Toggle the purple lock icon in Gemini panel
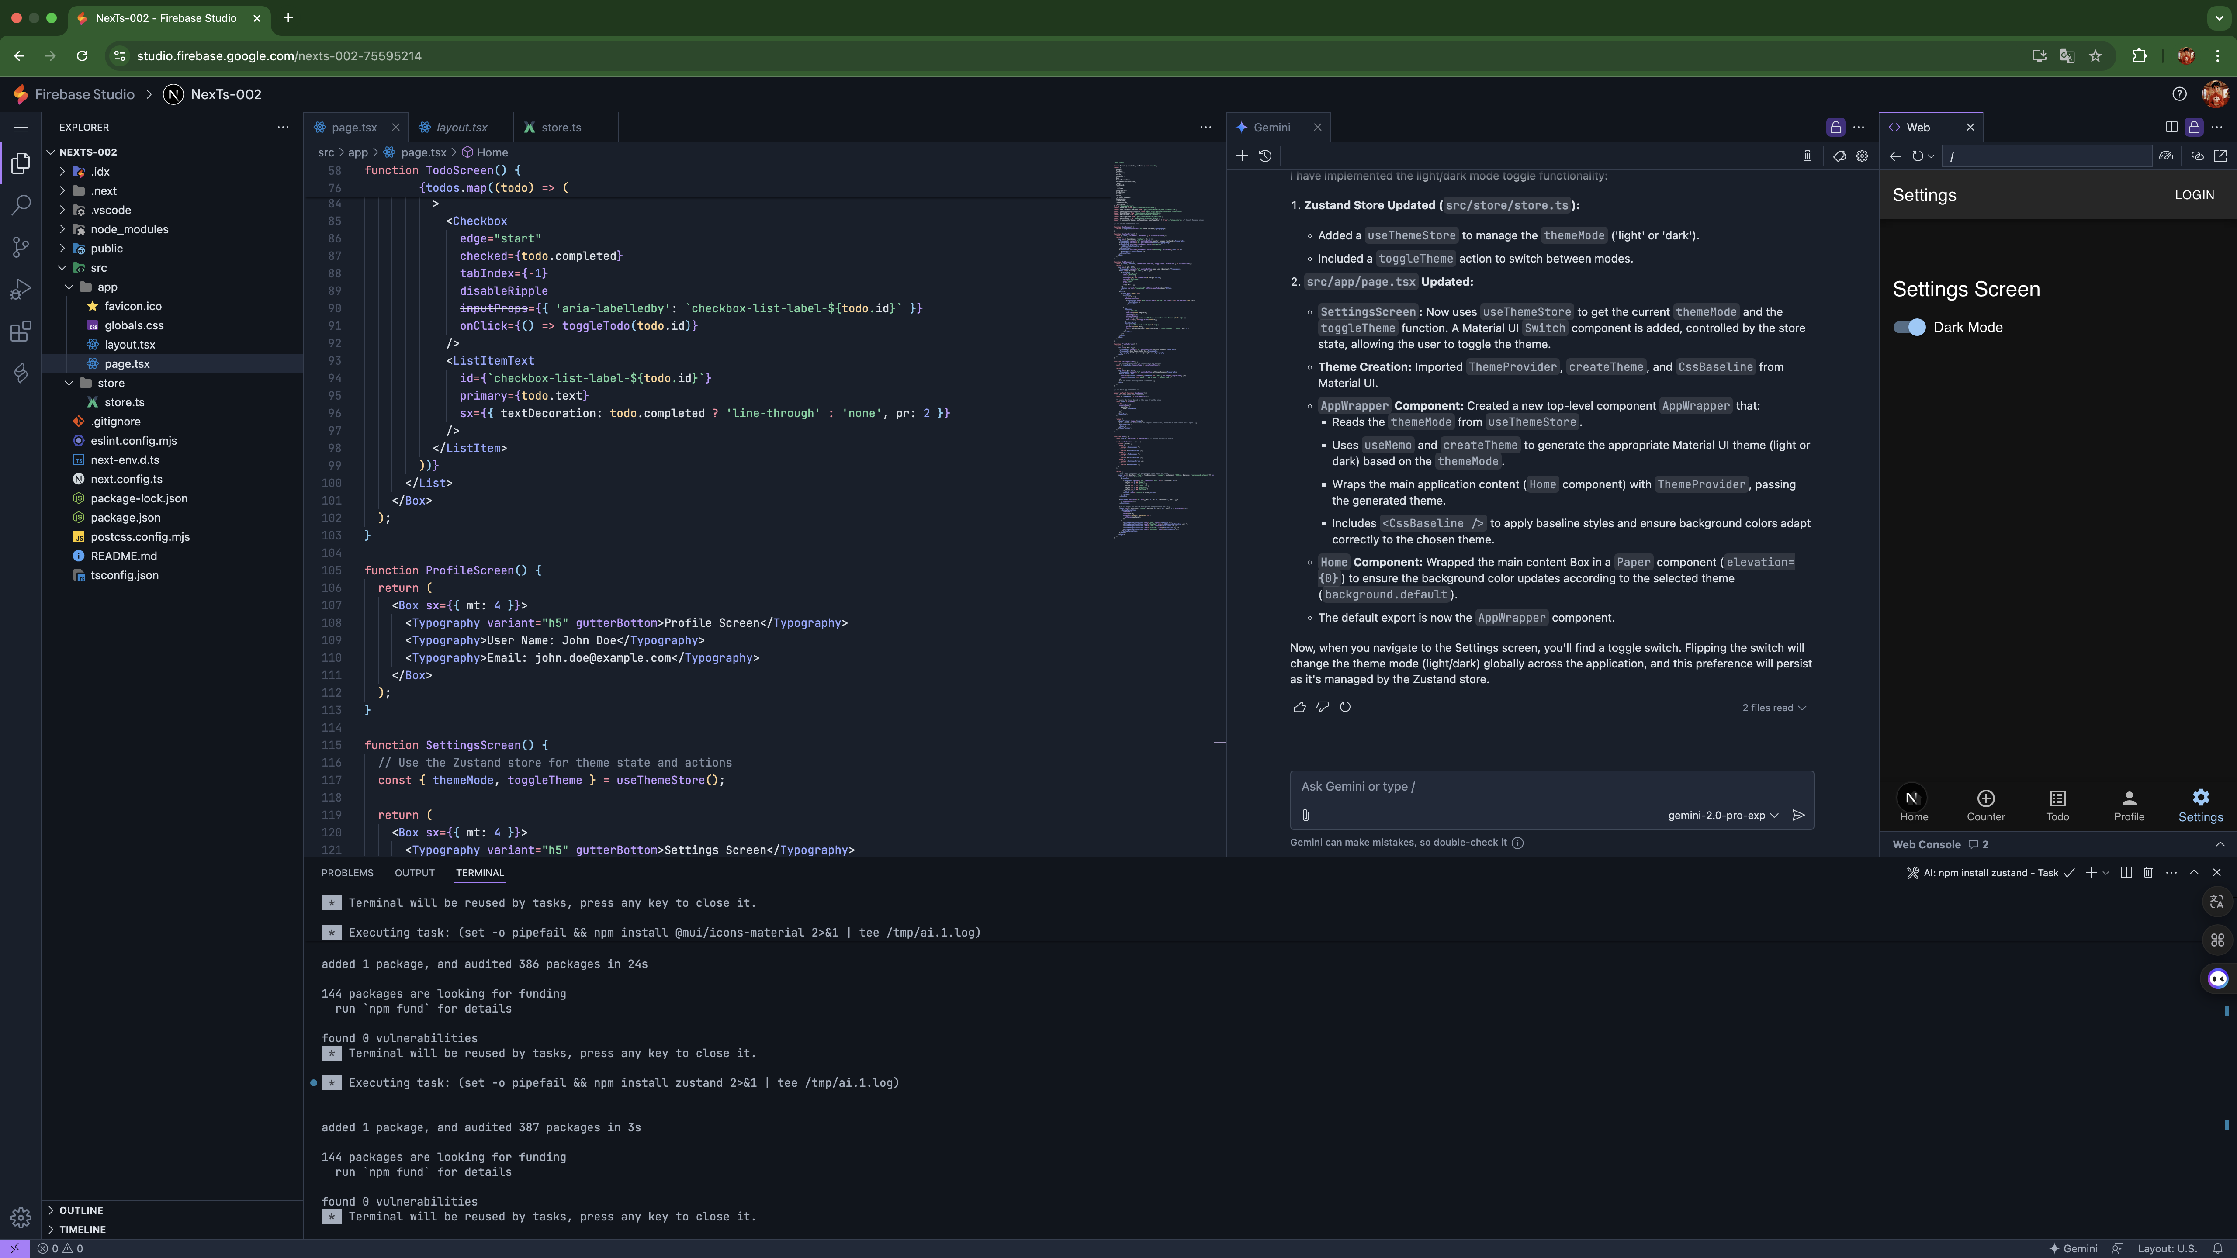The width and height of the screenshot is (2237, 1258). (x=1835, y=128)
